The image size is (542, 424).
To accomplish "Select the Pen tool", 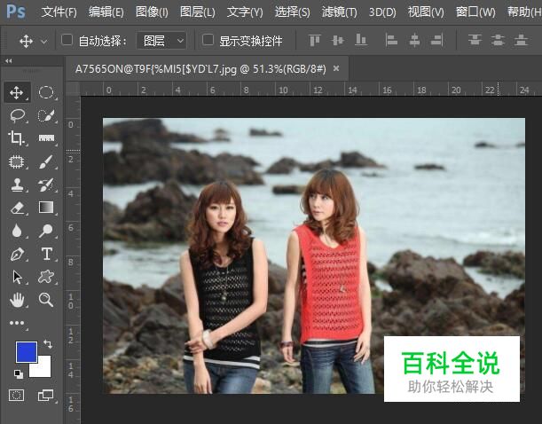I will click(17, 254).
